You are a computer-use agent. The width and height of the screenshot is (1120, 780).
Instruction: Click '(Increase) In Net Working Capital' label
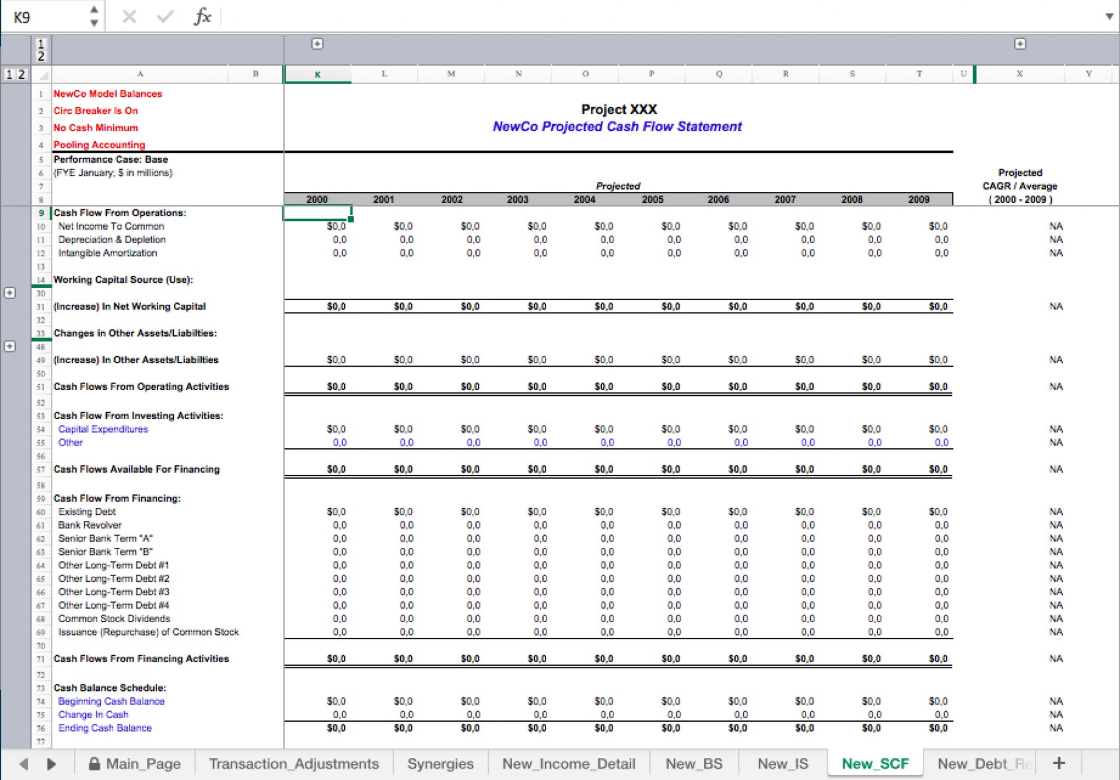click(129, 307)
